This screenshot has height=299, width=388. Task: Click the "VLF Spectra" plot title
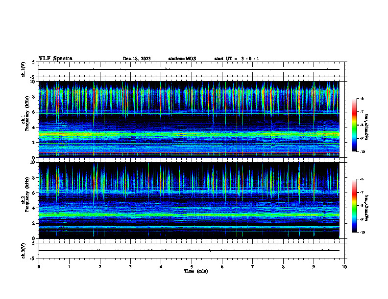[55, 59]
